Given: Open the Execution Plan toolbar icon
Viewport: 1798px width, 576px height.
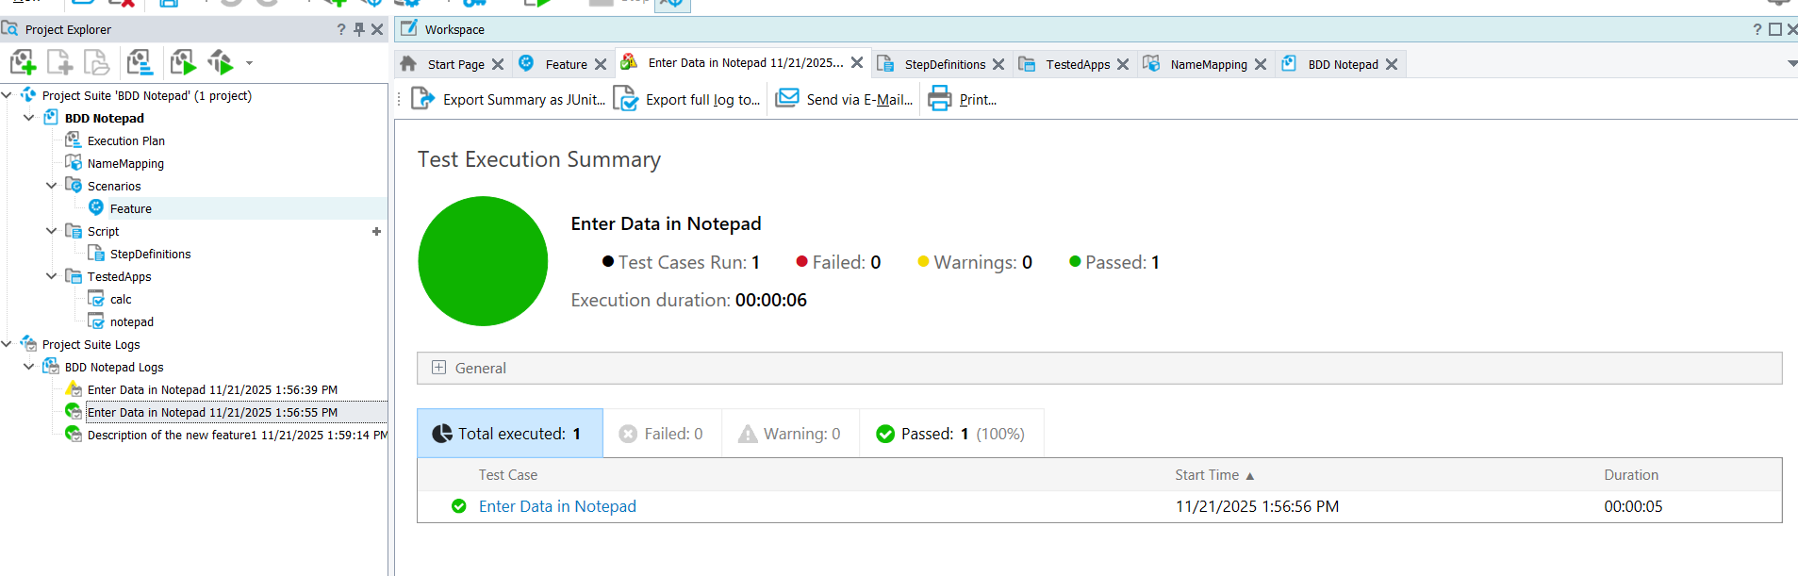Looking at the screenshot, I should click(x=140, y=63).
